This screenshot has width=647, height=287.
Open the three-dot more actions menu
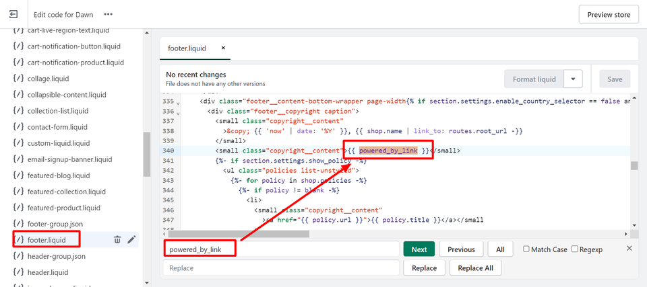pyautogui.click(x=108, y=14)
